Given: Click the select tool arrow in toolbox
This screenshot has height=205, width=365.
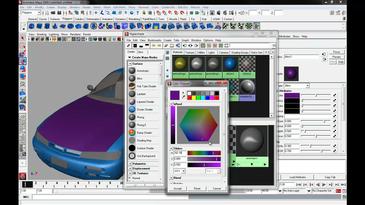Looking at the screenshot, I should (23, 38).
